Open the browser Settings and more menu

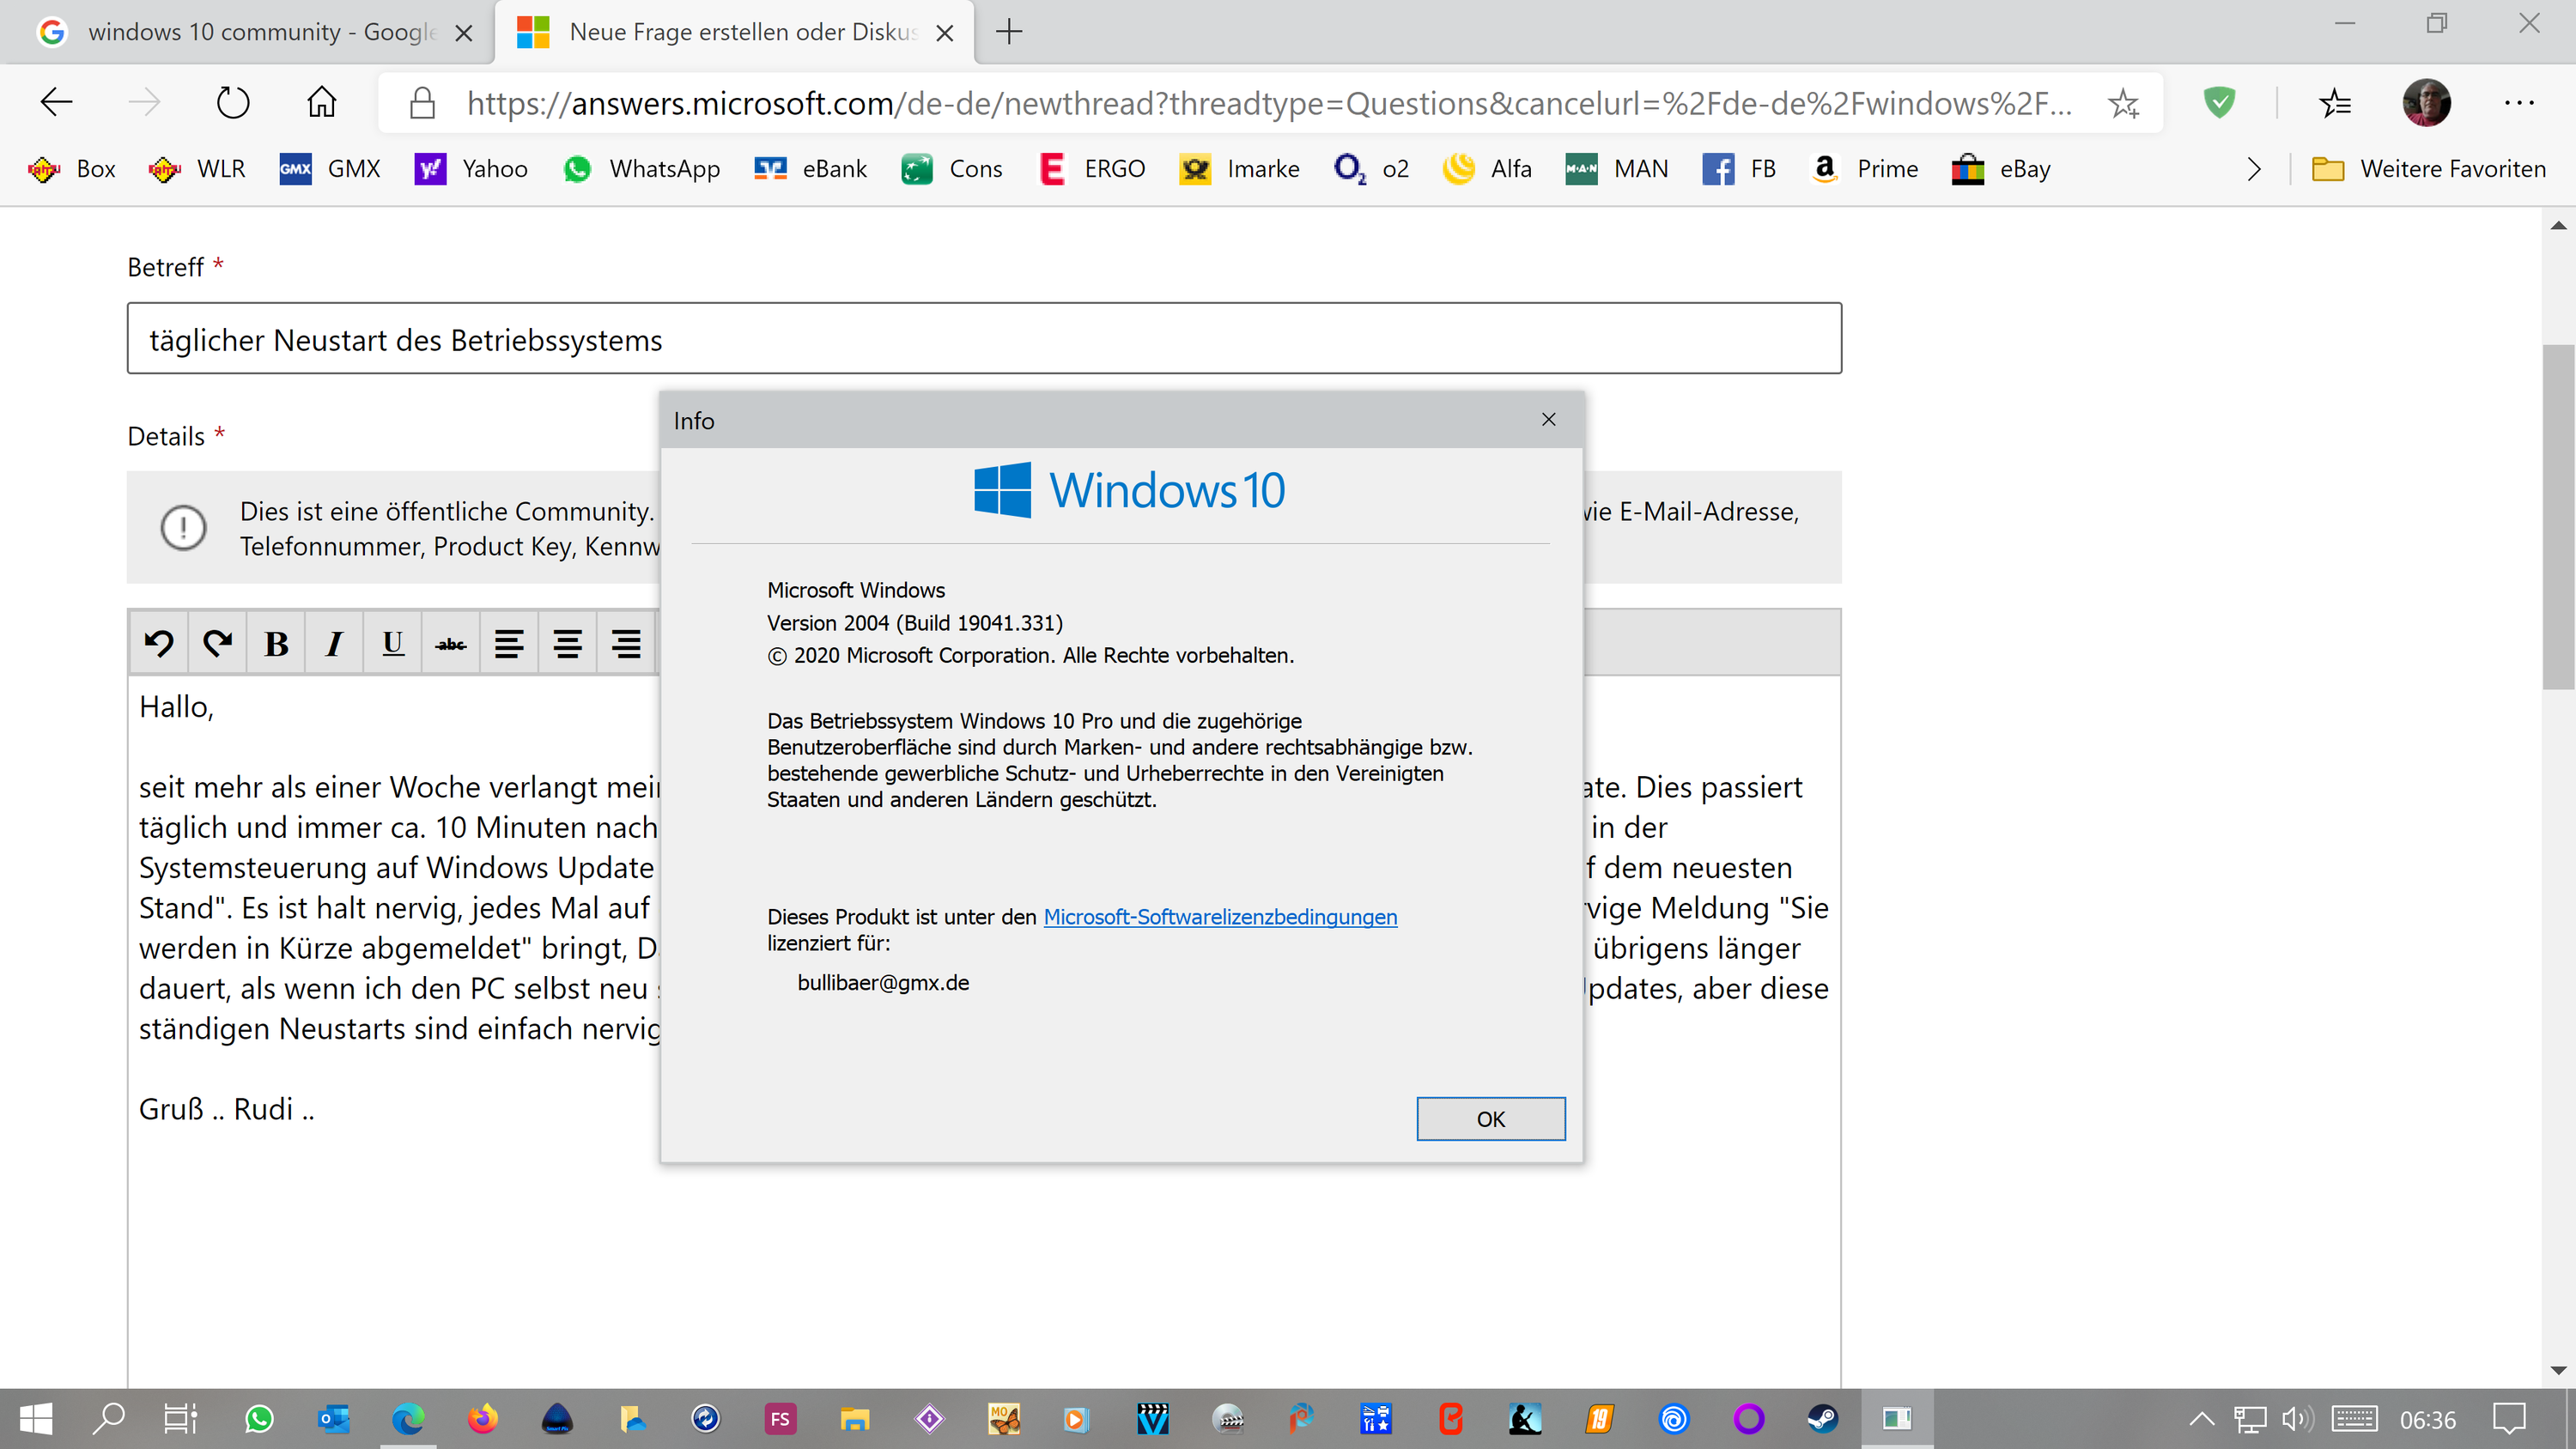(x=2519, y=102)
